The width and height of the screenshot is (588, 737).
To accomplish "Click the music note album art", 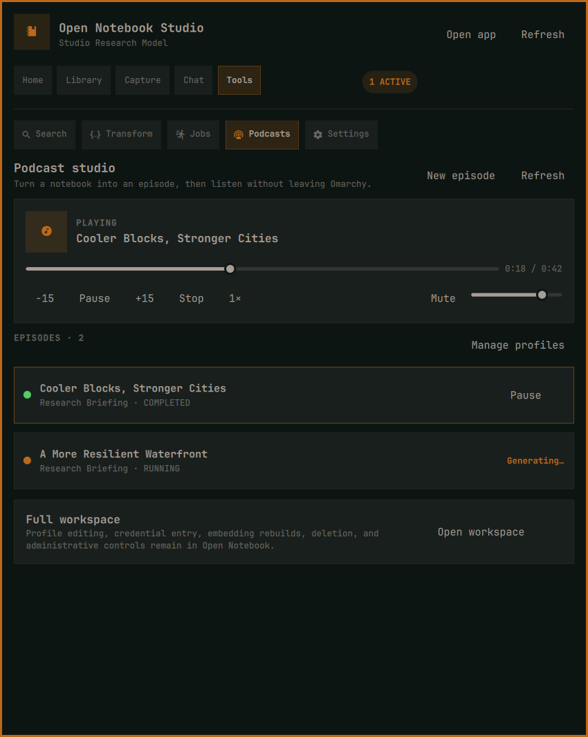I will 46,231.
